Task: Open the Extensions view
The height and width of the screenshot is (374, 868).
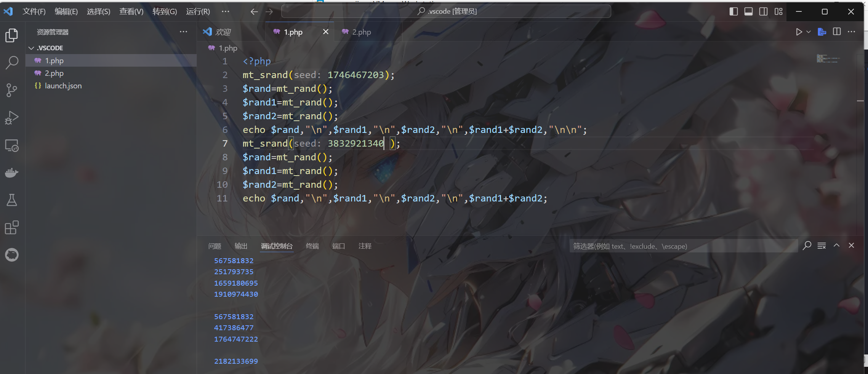Action: 11,227
